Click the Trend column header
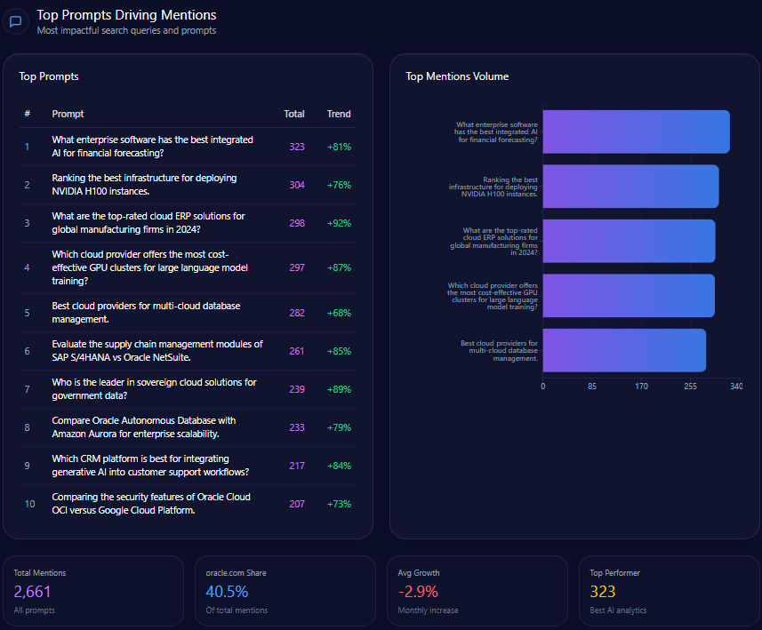Image resolution: width=762 pixels, height=630 pixels. [339, 114]
